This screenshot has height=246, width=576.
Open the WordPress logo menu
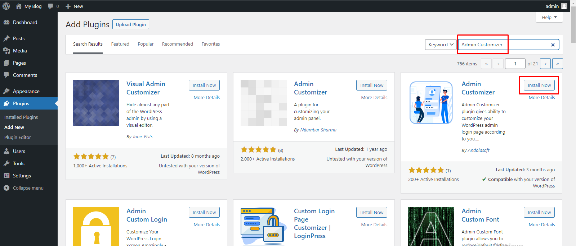[x=6, y=6]
